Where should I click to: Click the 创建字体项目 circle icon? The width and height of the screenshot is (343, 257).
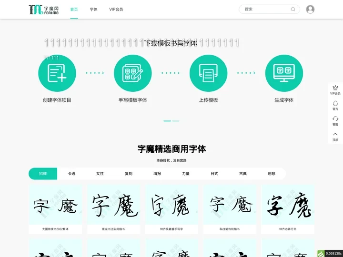click(x=57, y=73)
